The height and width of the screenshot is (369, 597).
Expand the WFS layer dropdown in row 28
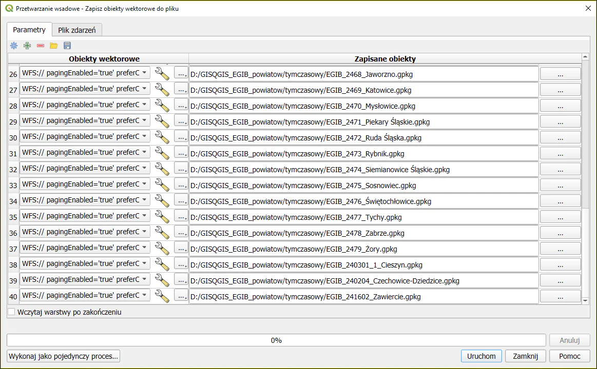(x=144, y=106)
